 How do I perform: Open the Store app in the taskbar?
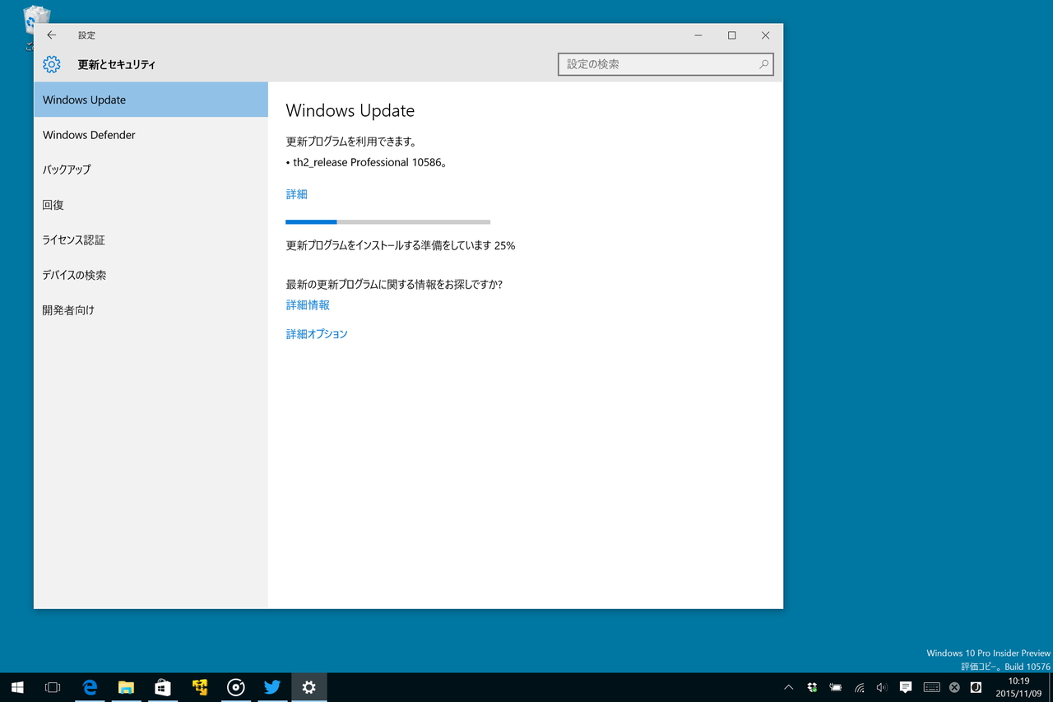pos(163,687)
